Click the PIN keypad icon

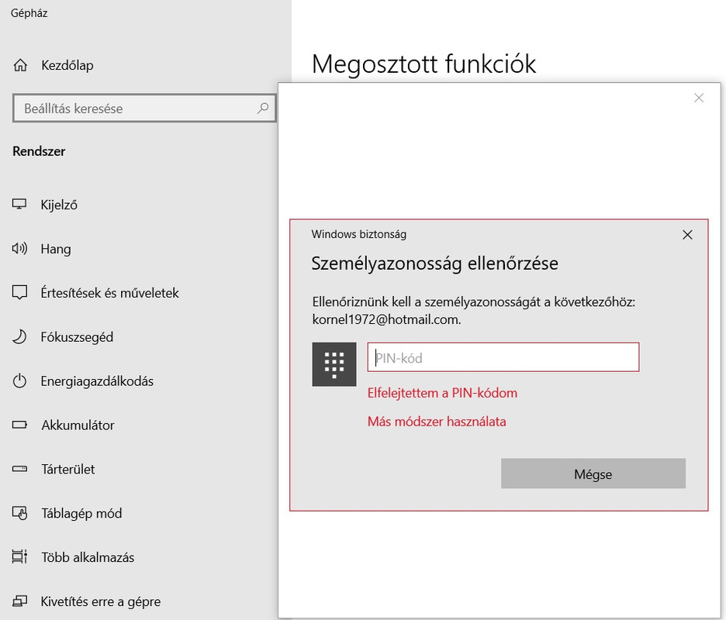point(334,364)
